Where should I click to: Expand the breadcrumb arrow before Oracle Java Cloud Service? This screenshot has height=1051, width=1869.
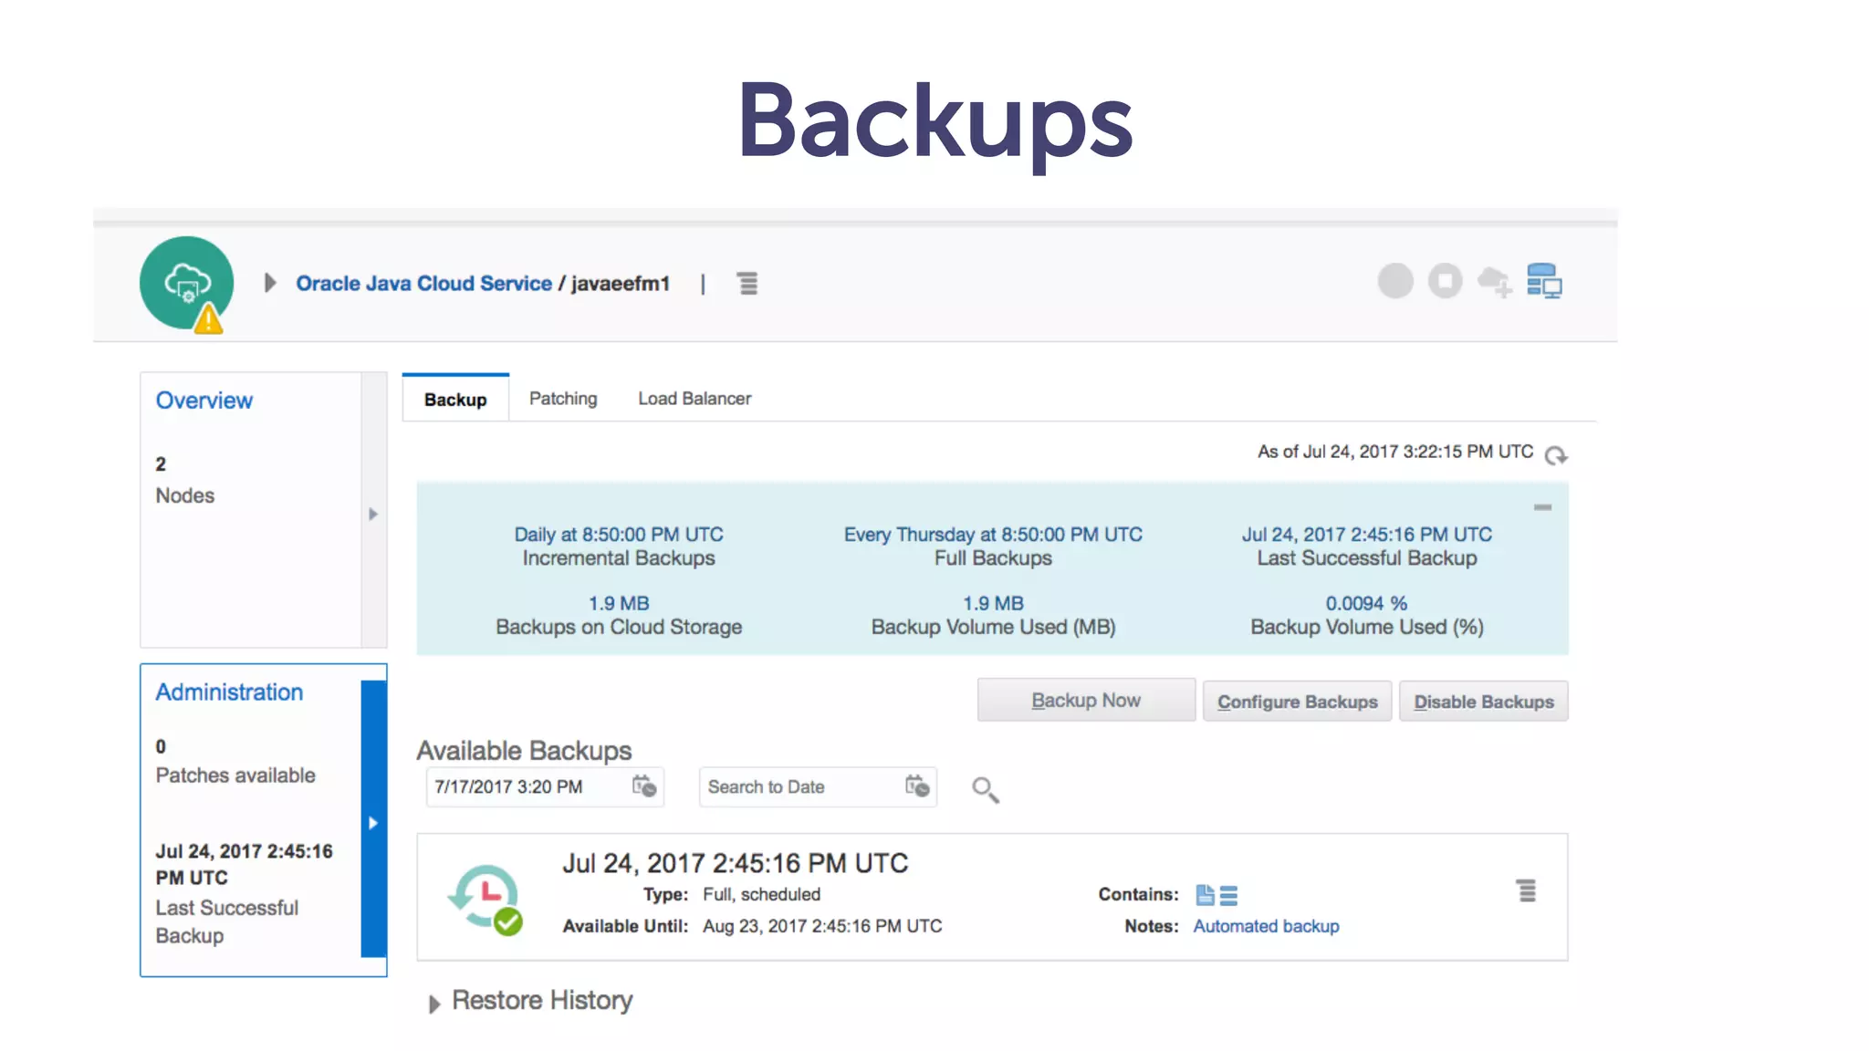270,283
